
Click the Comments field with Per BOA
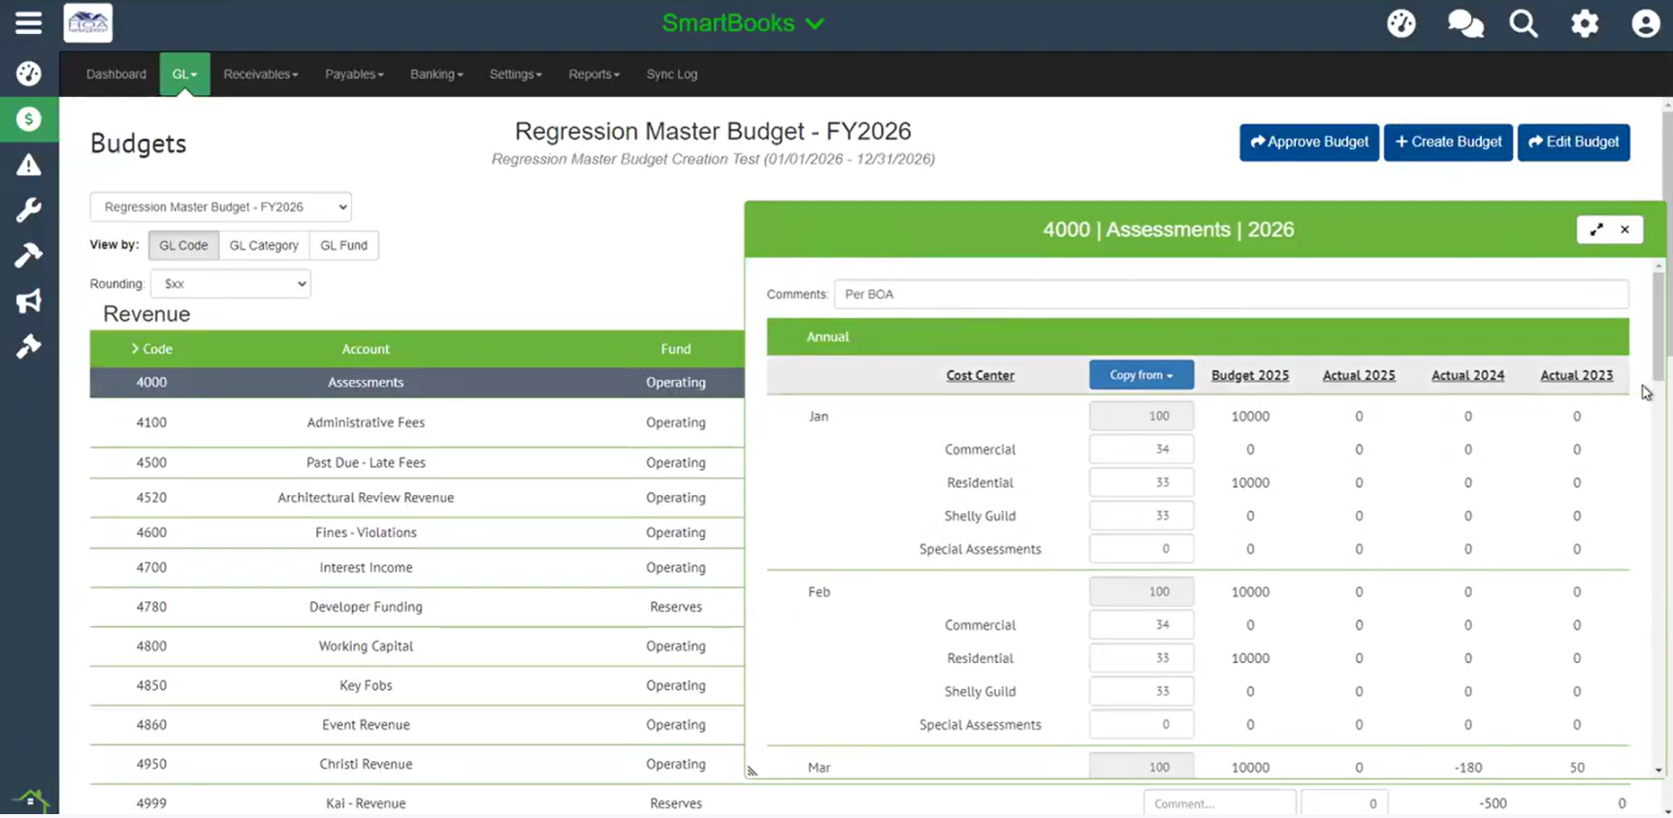coord(1232,294)
